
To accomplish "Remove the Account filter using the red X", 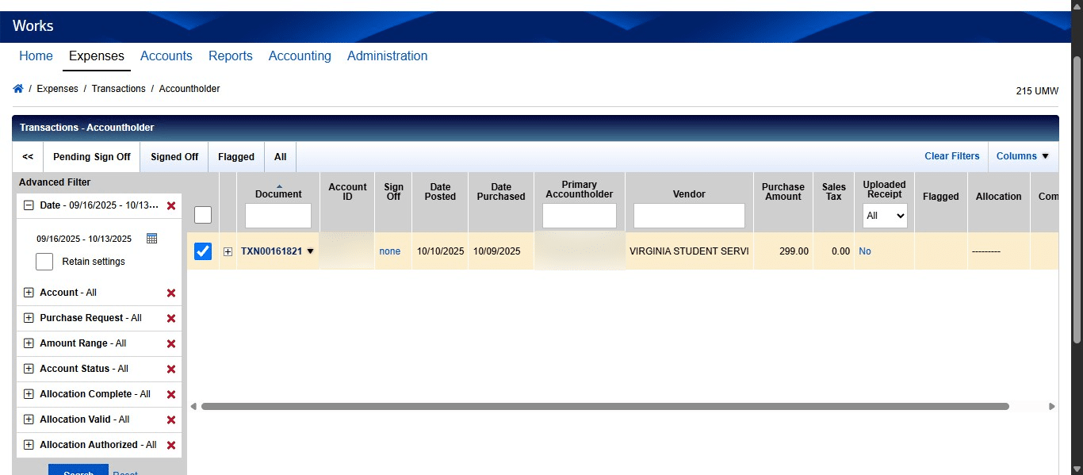I will (171, 293).
